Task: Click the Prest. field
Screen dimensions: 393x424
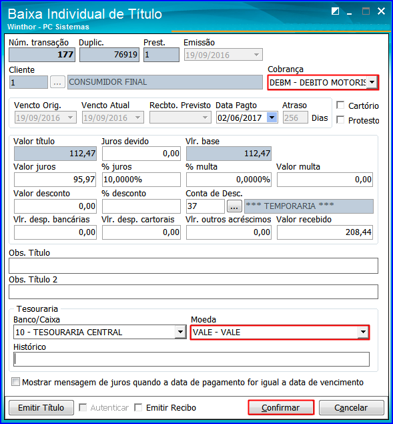Action: [161, 55]
